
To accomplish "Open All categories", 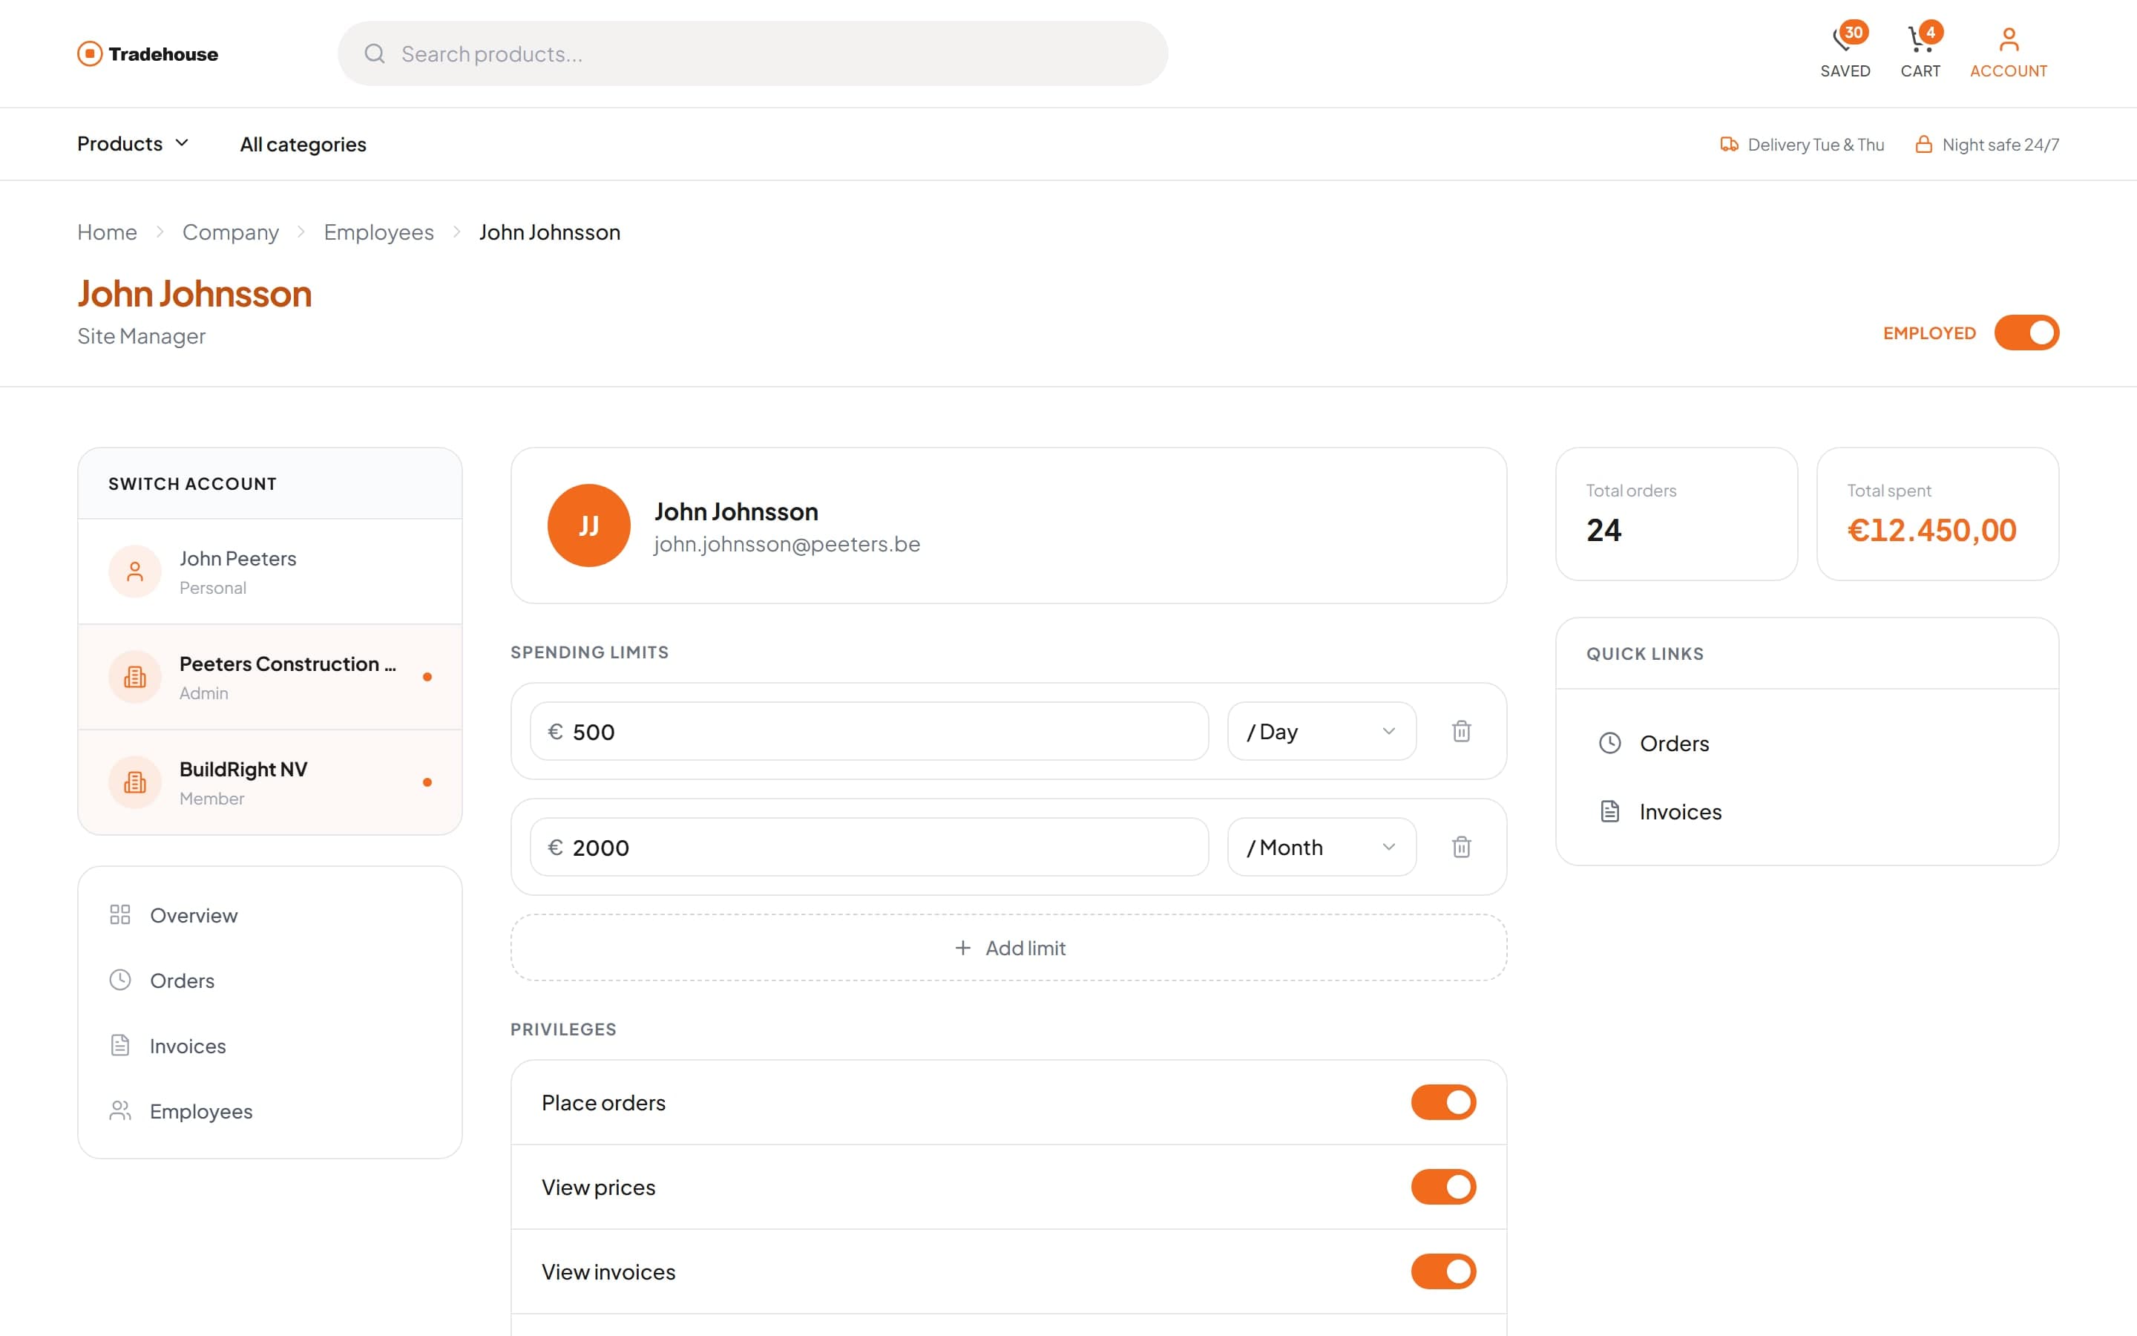I will (303, 144).
